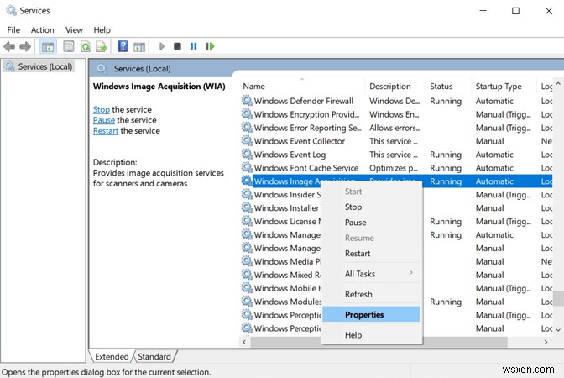Open the Action menu
Image resolution: width=564 pixels, height=378 pixels.
tap(43, 30)
